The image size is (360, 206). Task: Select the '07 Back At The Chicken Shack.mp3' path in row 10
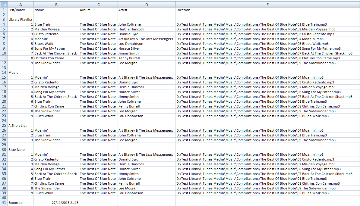click(267, 53)
